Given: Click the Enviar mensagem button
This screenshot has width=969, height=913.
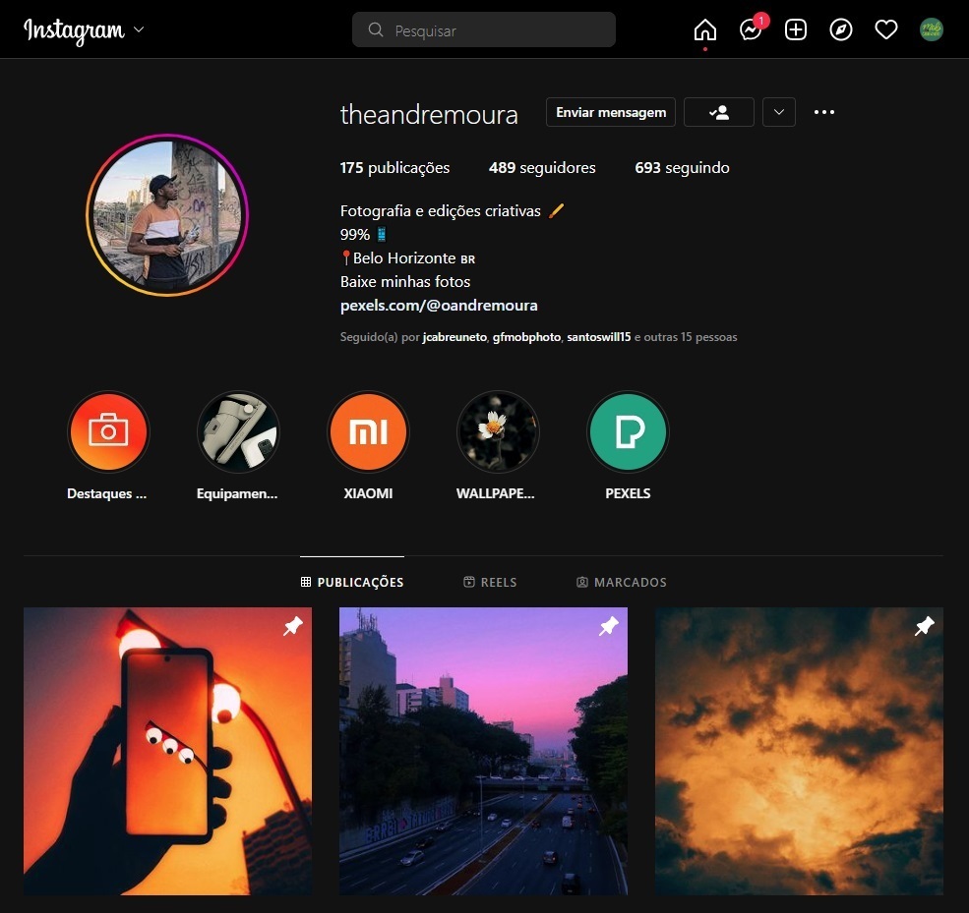Looking at the screenshot, I should point(611,112).
